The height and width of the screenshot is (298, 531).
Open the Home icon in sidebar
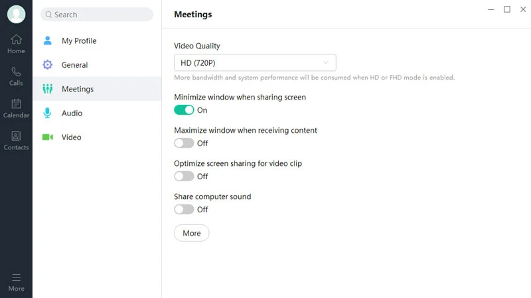16,40
